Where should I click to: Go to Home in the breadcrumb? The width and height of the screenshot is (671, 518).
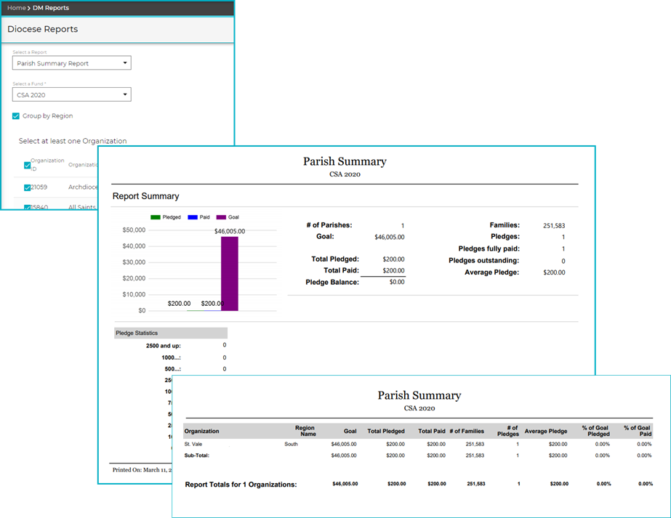coord(16,8)
